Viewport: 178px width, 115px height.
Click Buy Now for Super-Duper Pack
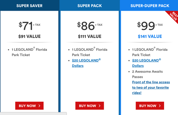(x=150, y=106)
